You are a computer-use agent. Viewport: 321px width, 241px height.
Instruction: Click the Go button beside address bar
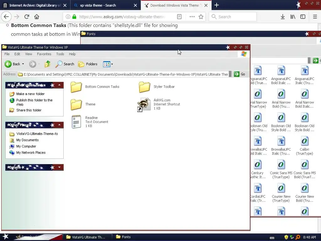[x=239, y=74]
